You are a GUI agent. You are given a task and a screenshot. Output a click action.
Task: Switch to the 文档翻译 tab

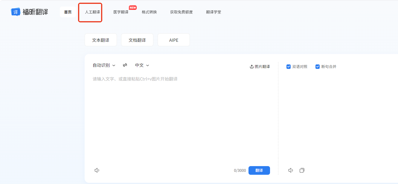137,40
